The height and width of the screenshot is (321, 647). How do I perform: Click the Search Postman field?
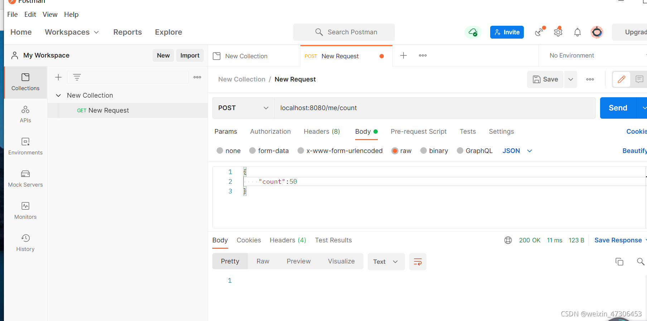(x=344, y=32)
